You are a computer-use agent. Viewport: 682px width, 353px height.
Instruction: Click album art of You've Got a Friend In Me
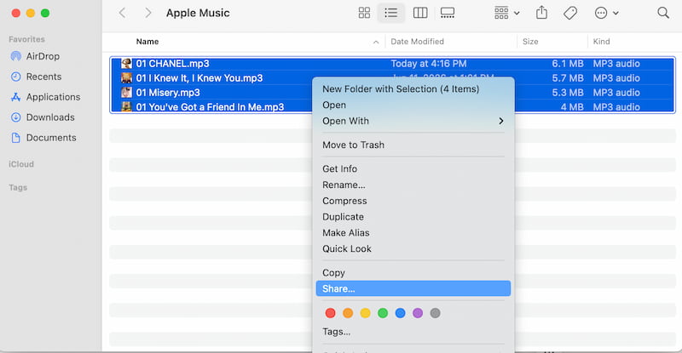click(x=126, y=107)
